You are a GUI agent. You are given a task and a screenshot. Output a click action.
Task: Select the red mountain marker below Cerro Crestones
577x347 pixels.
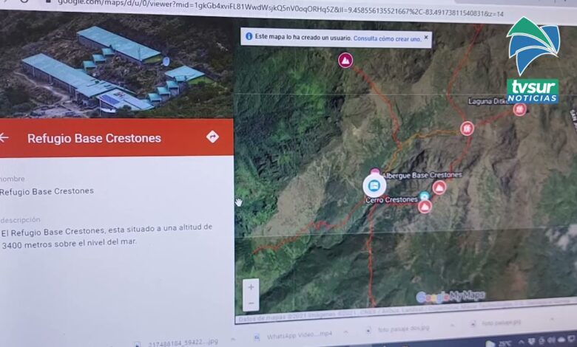tap(425, 207)
